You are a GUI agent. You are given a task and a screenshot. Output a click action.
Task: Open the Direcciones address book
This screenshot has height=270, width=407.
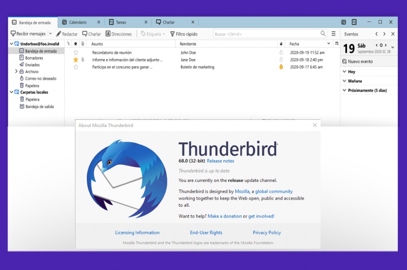[x=118, y=34]
